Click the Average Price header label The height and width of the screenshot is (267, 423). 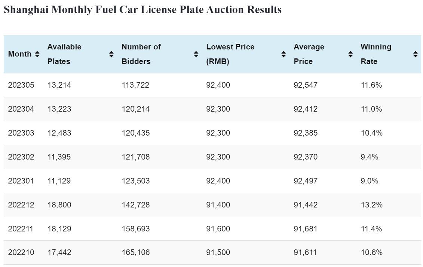(x=309, y=54)
